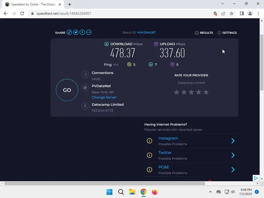
Task: Open File Explorer from taskbar
Action: 132,192
